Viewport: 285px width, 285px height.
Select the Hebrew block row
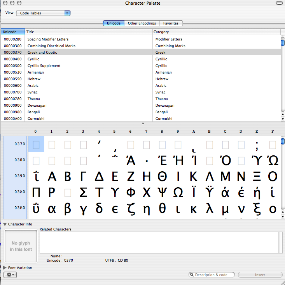[141, 79]
